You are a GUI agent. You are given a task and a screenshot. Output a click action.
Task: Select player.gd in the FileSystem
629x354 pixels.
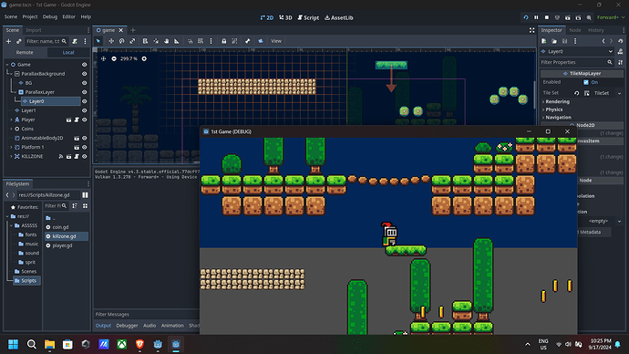coord(62,245)
